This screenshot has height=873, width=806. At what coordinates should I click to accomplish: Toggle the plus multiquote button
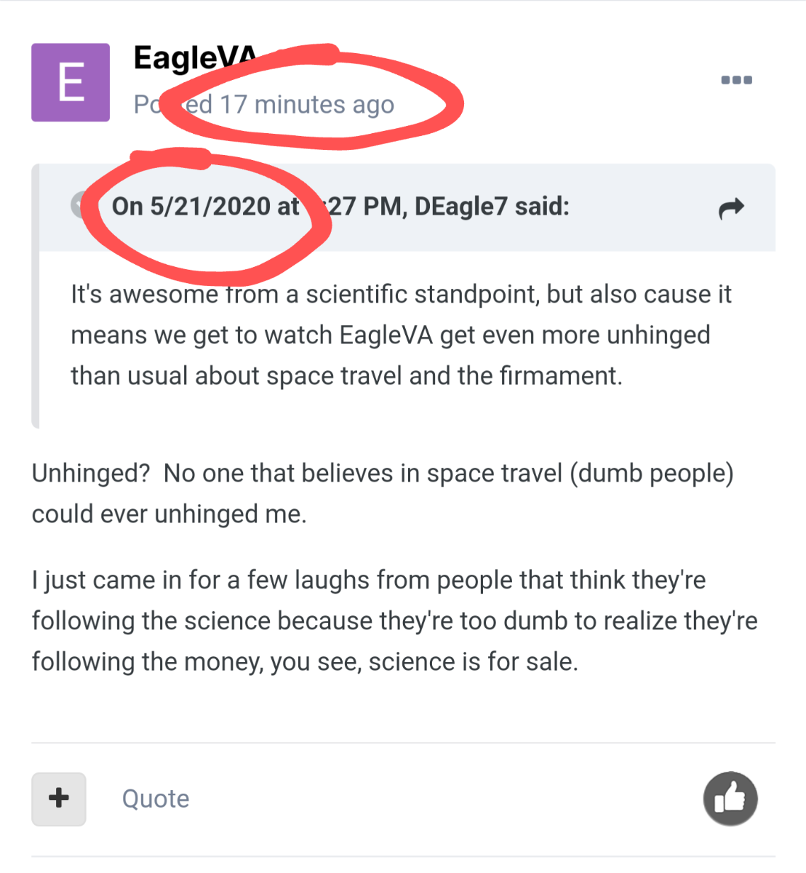coord(59,799)
